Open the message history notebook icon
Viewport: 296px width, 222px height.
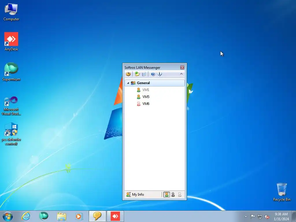(144, 74)
